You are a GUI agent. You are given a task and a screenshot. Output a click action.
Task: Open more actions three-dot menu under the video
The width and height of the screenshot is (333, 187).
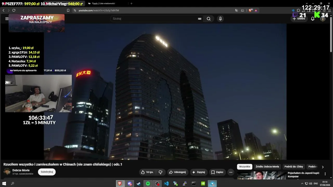point(231,172)
